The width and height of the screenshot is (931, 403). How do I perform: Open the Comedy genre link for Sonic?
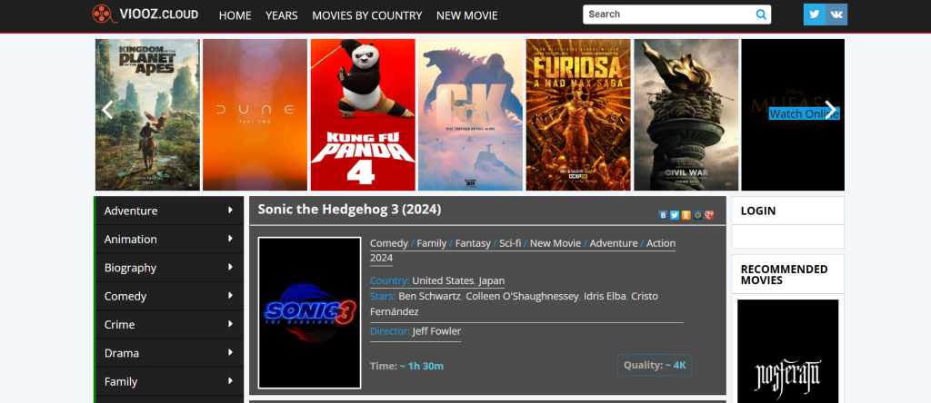[389, 243]
